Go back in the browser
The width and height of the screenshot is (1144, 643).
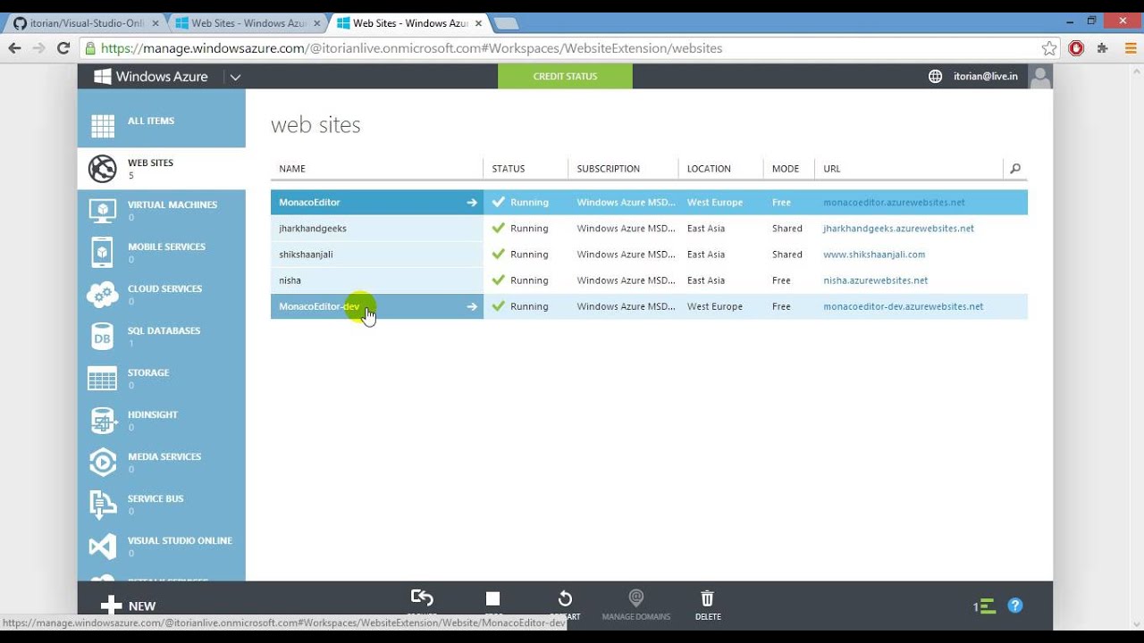tap(14, 48)
